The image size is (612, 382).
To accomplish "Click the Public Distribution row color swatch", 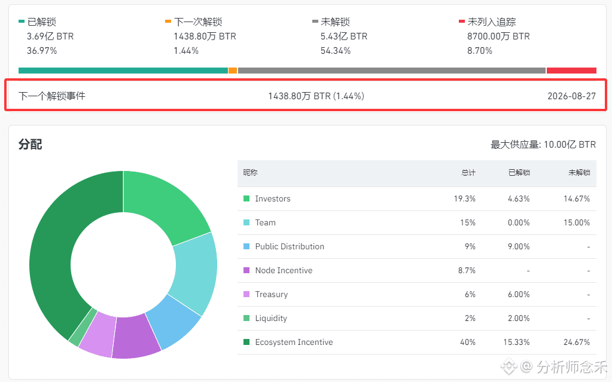I will (x=246, y=247).
